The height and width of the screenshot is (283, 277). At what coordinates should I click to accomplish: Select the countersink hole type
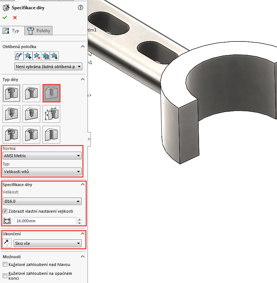[x=31, y=93]
